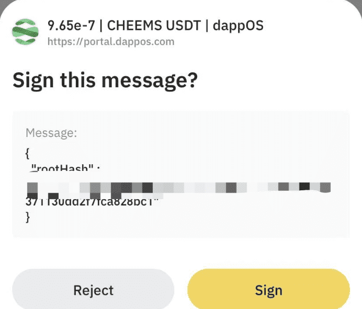Screen dimensions: 362x309
Task: Click the pixelated redacted hash strip
Action: [179, 187]
